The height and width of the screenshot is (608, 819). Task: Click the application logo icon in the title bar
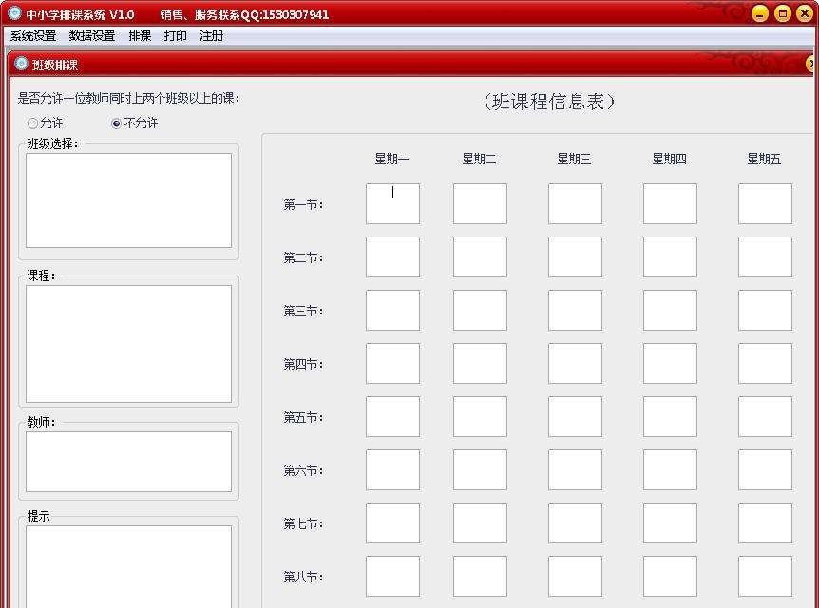point(12,13)
